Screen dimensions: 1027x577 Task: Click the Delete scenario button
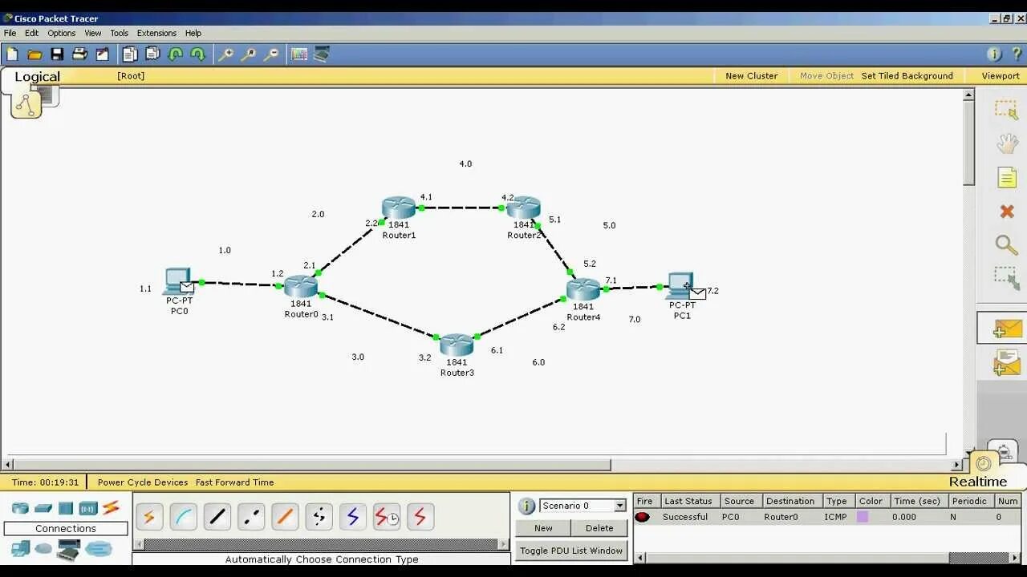(x=599, y=528)
